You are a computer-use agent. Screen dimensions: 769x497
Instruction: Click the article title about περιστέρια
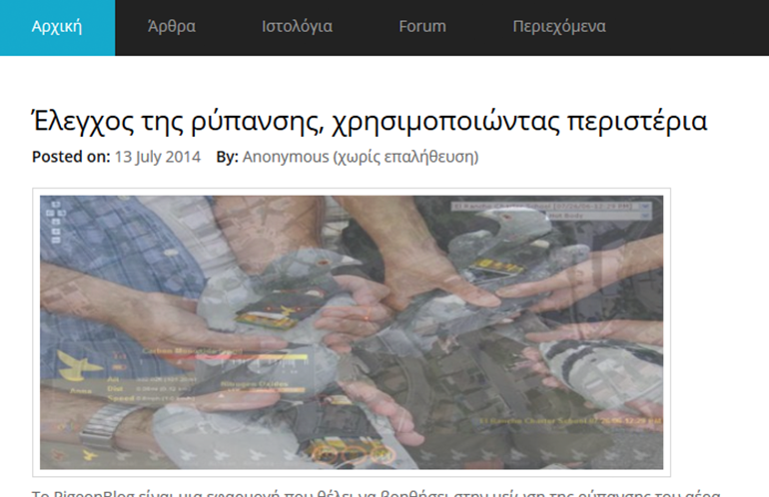tap(370, 121)
